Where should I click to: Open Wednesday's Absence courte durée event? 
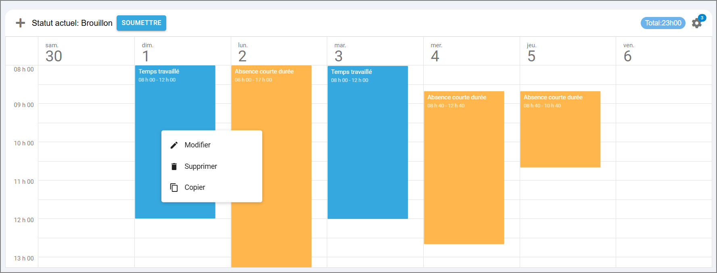464,170
